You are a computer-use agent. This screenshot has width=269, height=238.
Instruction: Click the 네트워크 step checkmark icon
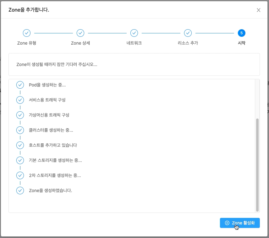click(x=134, y=33)
